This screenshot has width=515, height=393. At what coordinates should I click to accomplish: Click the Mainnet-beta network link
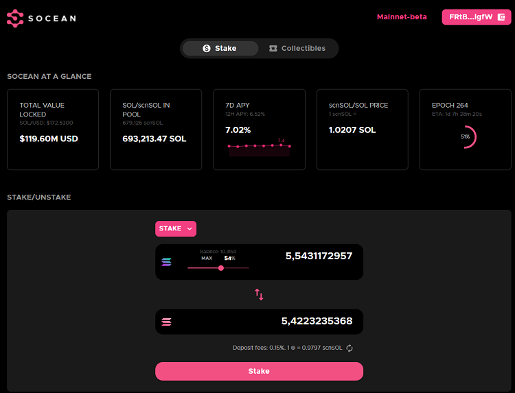pyautogui.click(x=402, y=16)
